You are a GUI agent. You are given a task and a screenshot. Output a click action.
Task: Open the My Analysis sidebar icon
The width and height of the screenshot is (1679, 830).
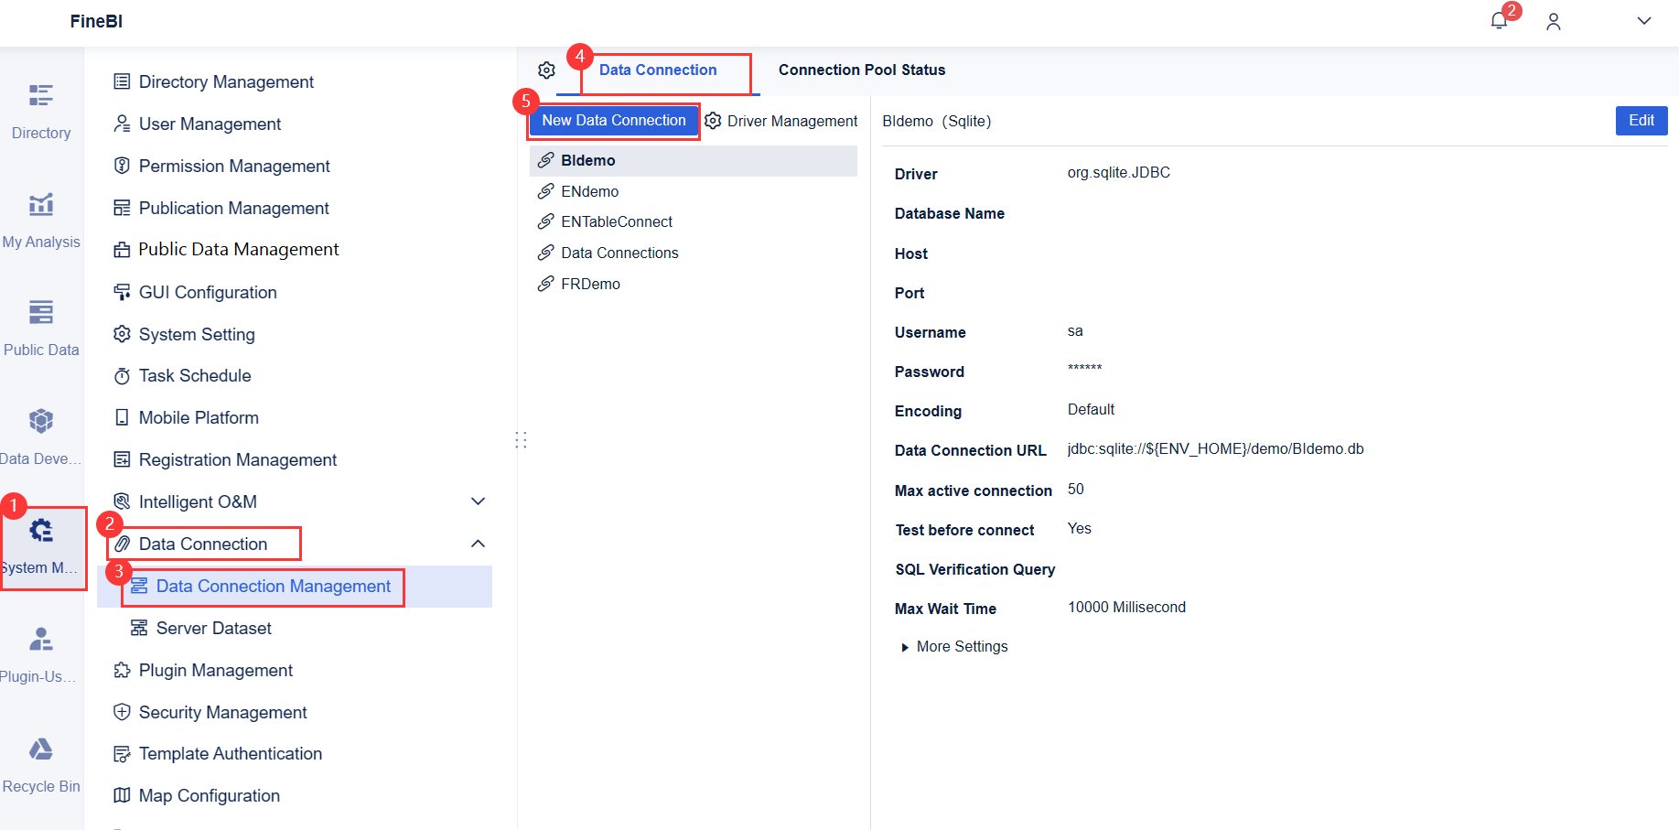41,218
